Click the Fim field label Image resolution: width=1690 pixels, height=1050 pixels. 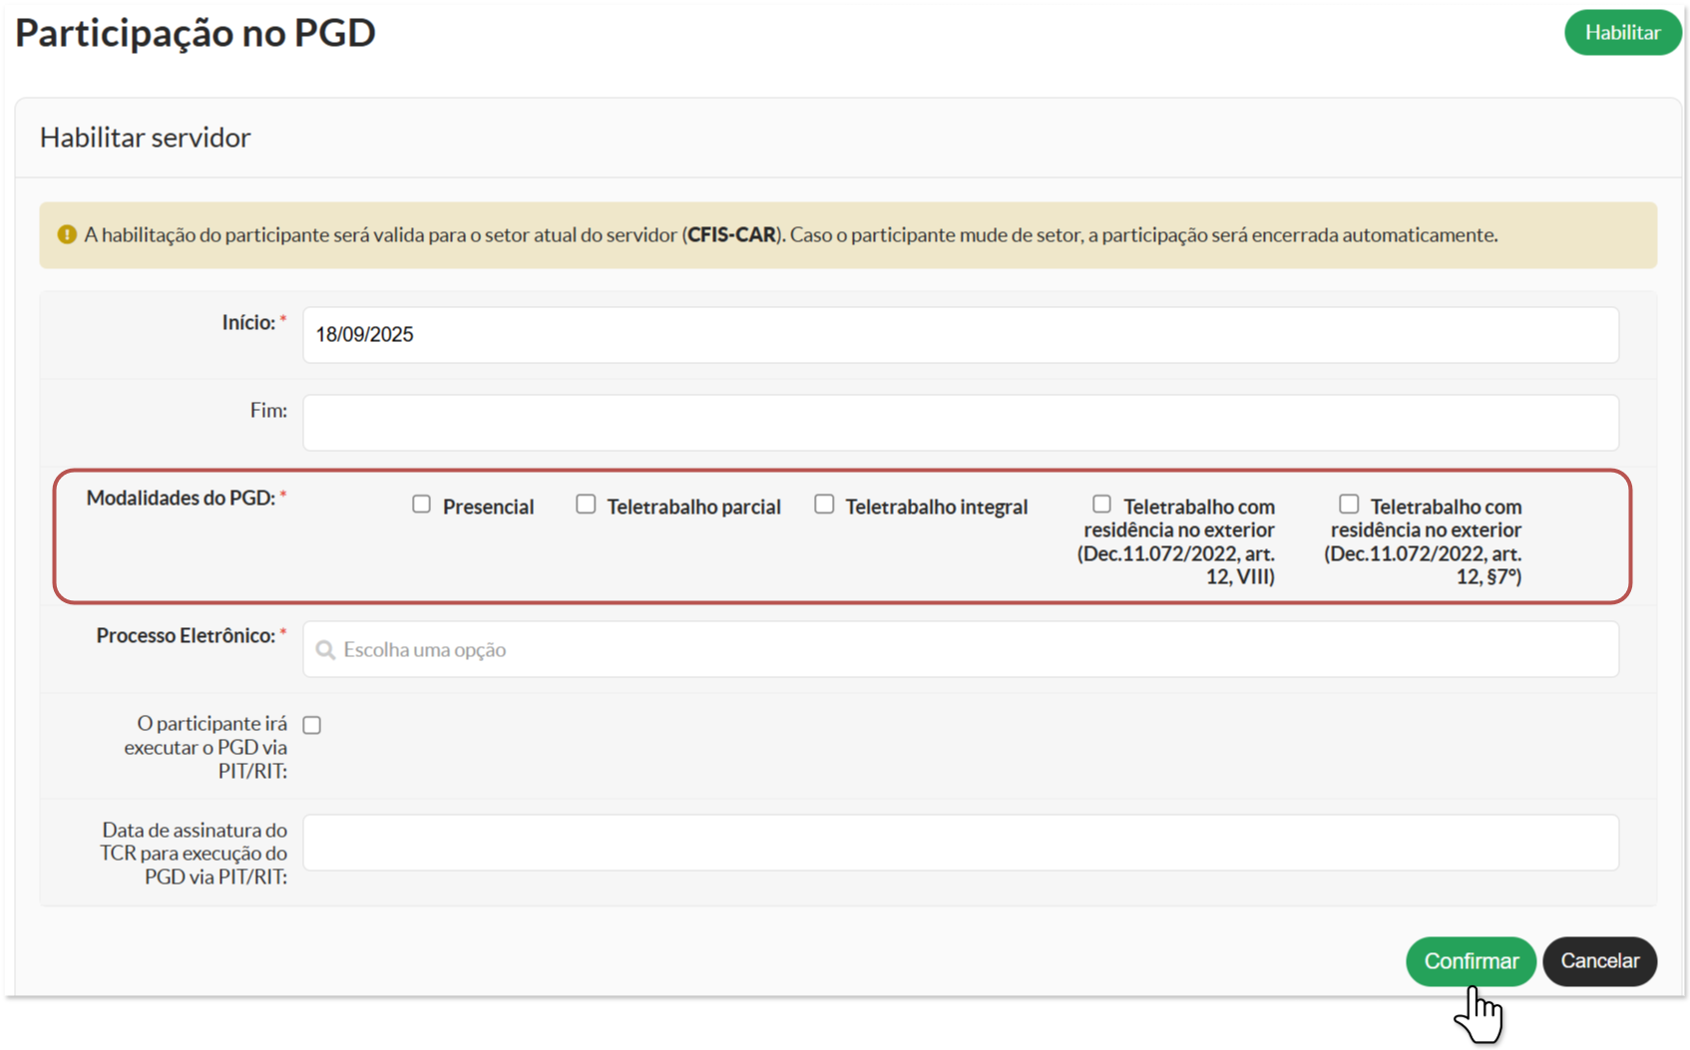[x=268, y=411]
